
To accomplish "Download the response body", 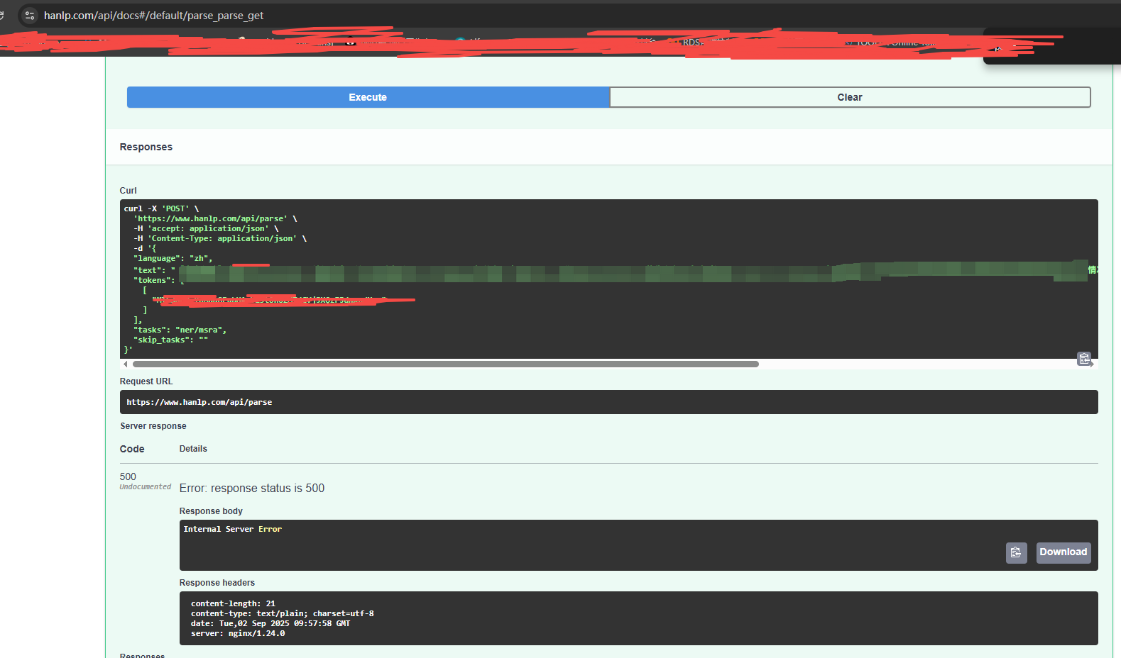I will pyautogui.click(x=1063, y=552).
